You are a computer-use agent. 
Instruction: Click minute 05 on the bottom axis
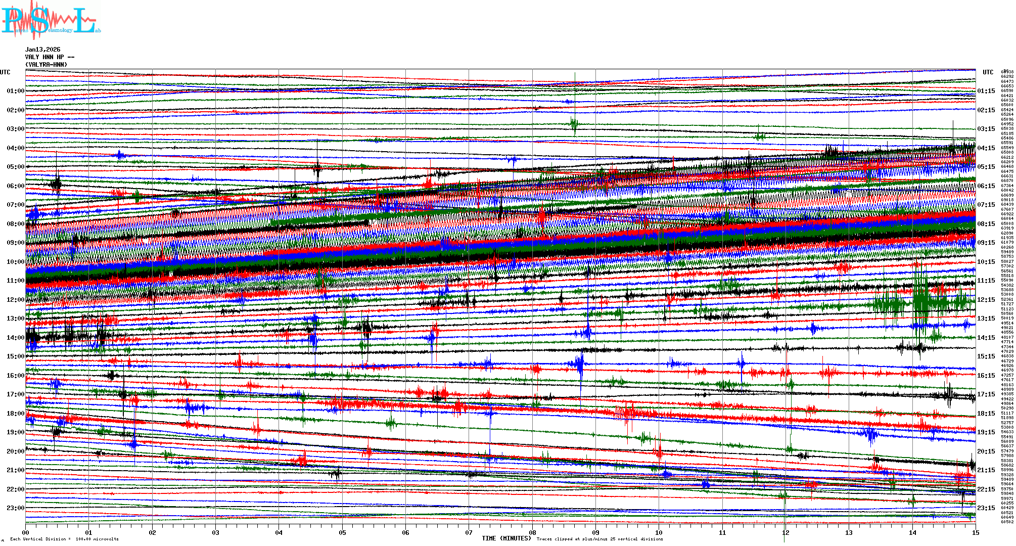pos(342,532)
